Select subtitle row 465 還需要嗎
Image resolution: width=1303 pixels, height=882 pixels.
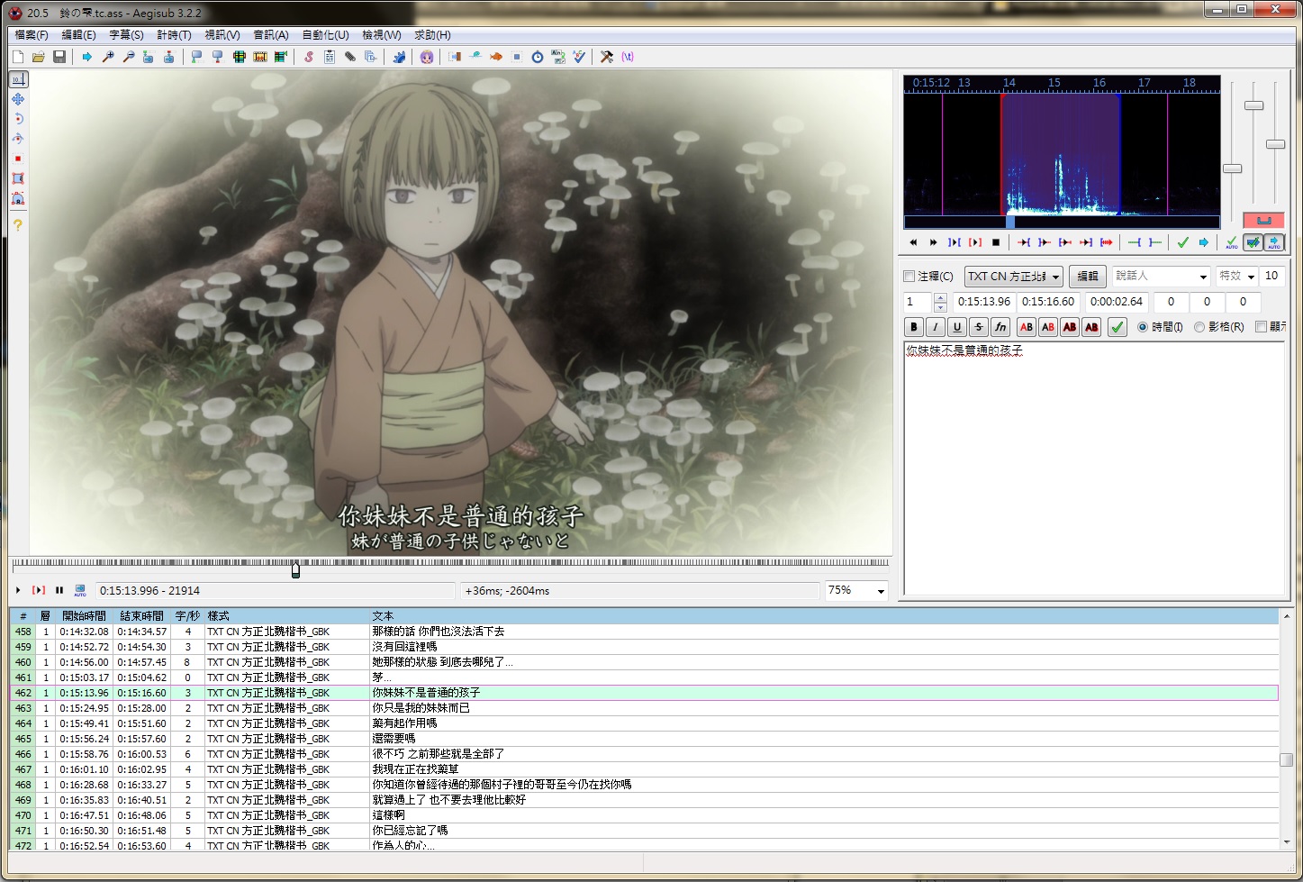click(x=644, y=739)
